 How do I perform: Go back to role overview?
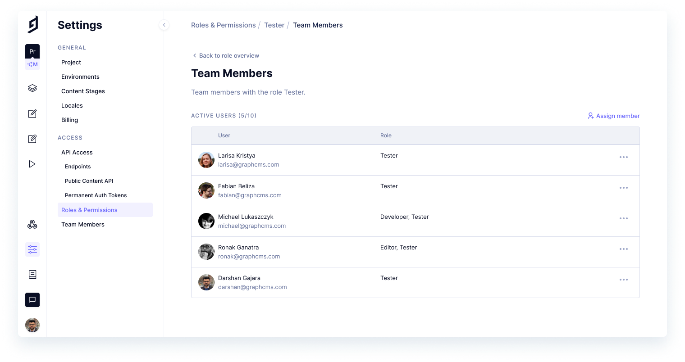point(226,55)
